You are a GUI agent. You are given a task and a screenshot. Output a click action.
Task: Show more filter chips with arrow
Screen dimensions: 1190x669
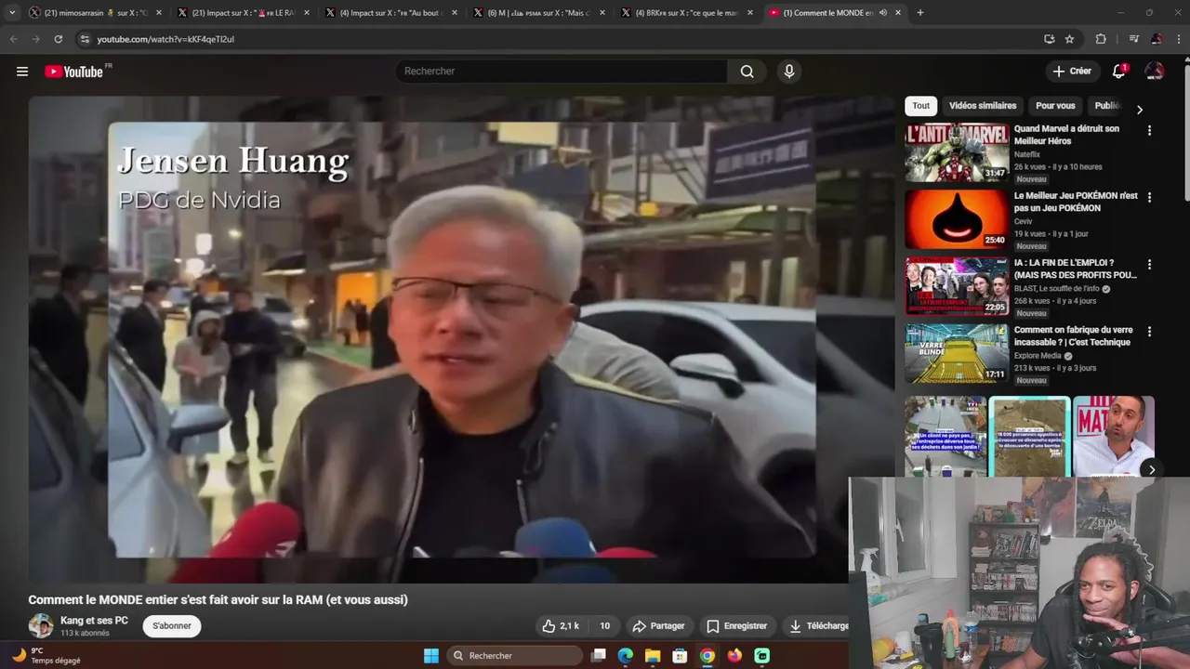1139,110
